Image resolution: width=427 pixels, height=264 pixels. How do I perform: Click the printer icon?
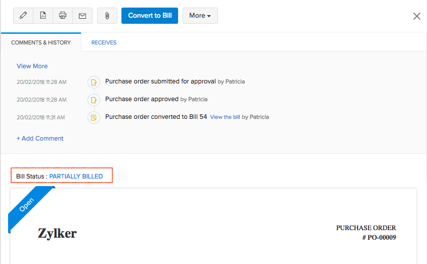coord(63,16)
